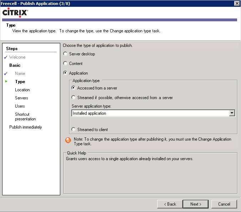Close the Publish Application dialog window
Screen dimensions: 241x212
(237, 3)
